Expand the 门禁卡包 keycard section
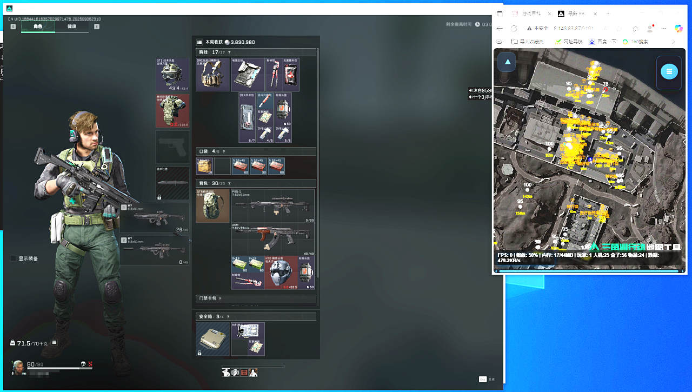The image size is (692, 392). coord(256,298)
